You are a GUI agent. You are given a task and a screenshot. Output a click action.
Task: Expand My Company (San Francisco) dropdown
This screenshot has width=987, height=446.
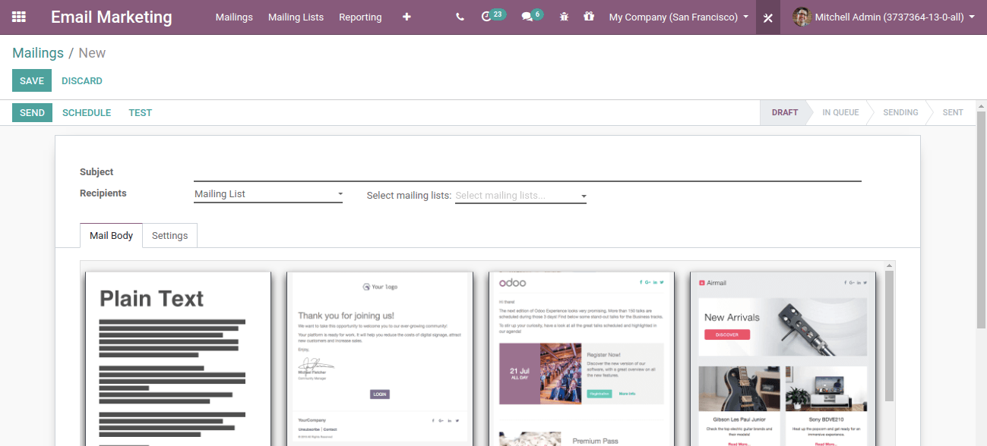click(x=679, y=17)
